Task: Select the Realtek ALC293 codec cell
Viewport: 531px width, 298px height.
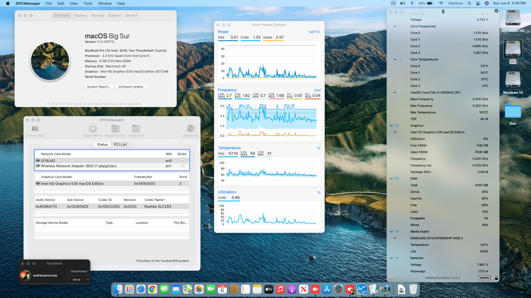Action: coord(158,206)
